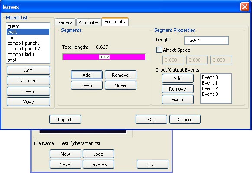Swap segments in the Segments group
The image size is (252, 173).
87,85
